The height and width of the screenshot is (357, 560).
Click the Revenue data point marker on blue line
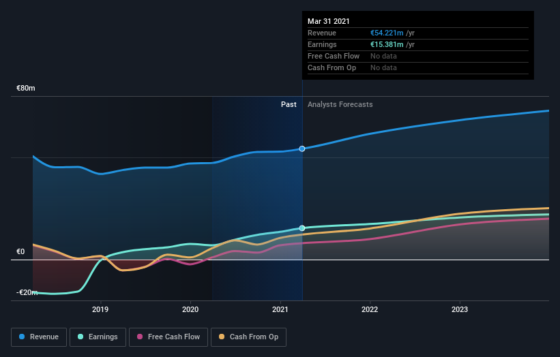(302, 149)
